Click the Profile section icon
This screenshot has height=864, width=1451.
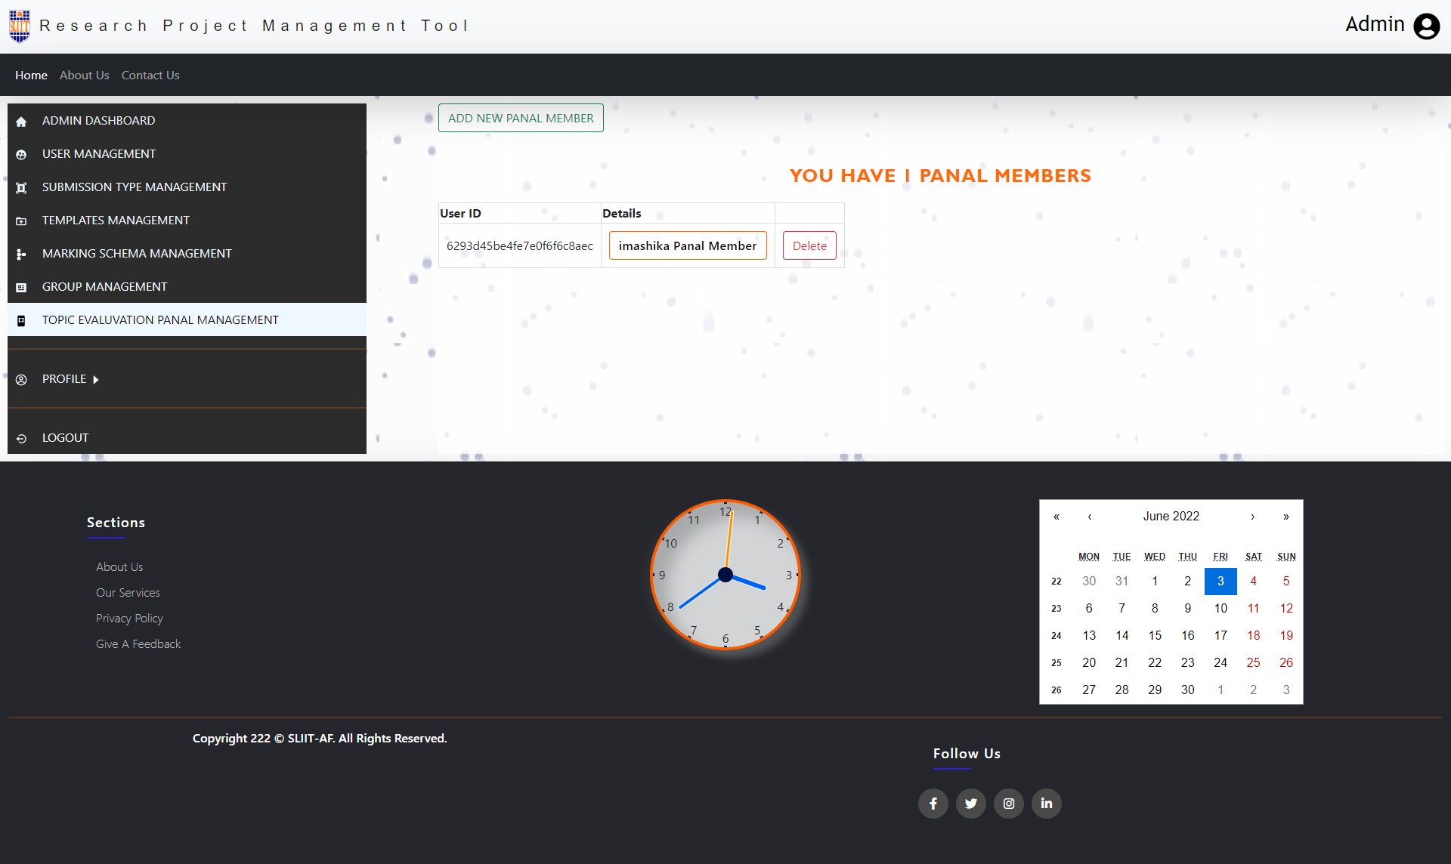(x=23, y=378)
